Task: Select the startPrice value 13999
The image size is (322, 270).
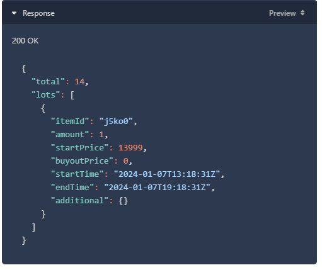Action: 130,148
